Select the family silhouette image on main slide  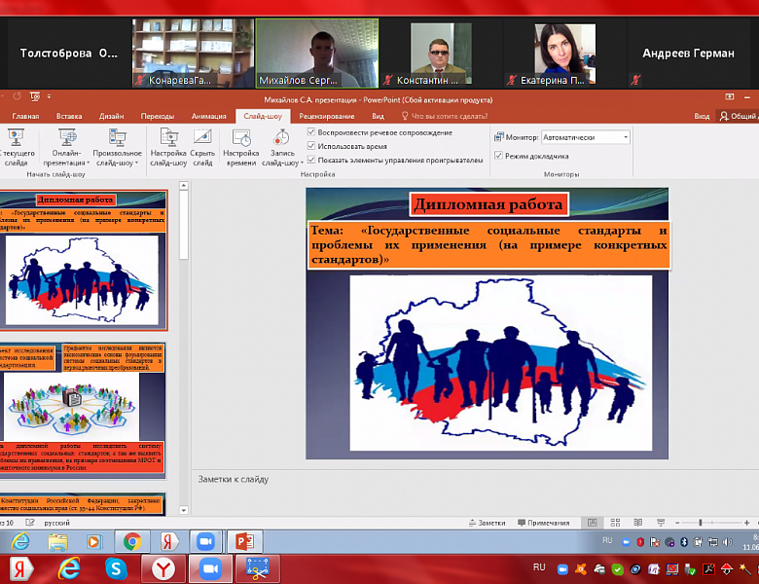(500, 363)
